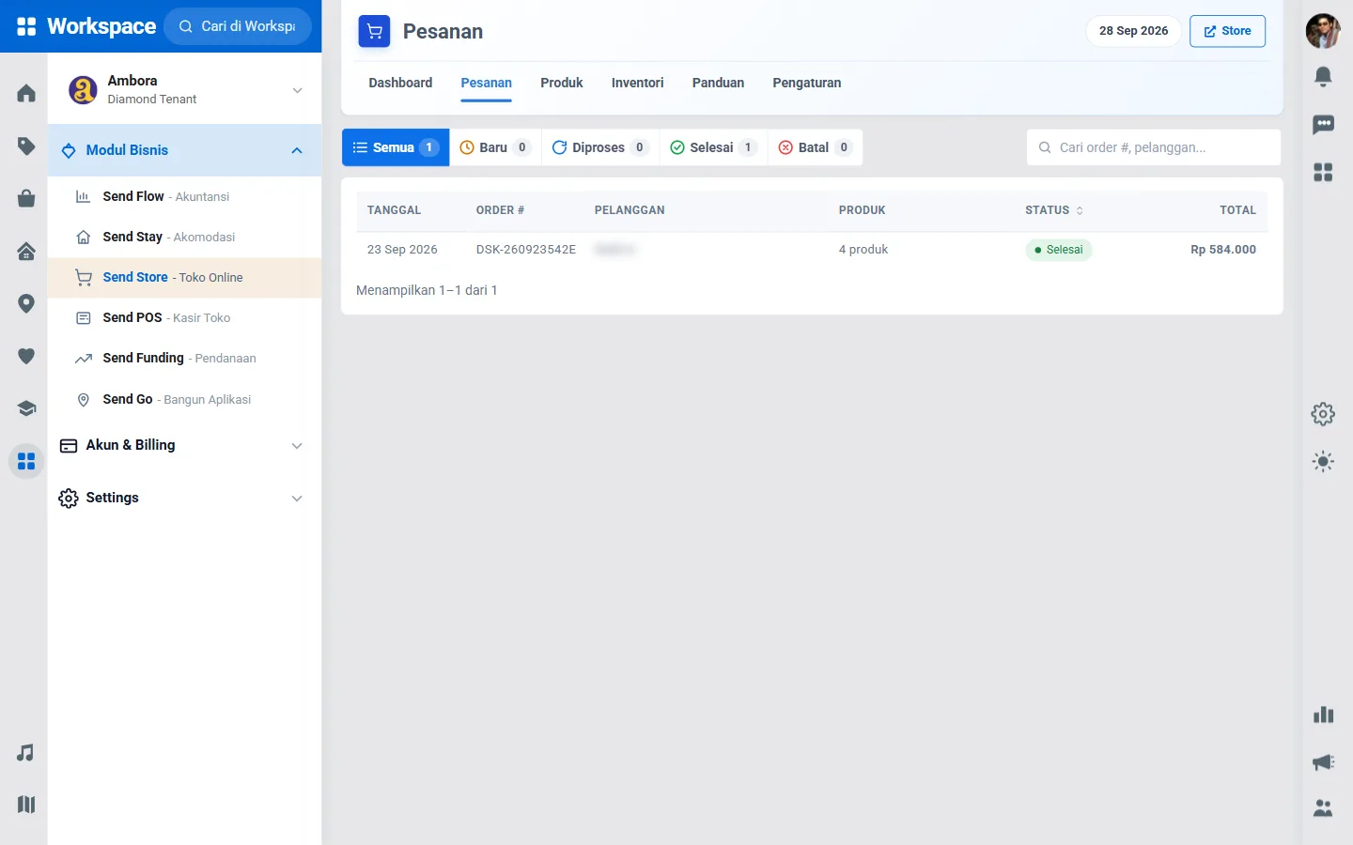The image size is (1353, 845).
Task: Open the people group icon at bottom right
Action: point(1323,807)
